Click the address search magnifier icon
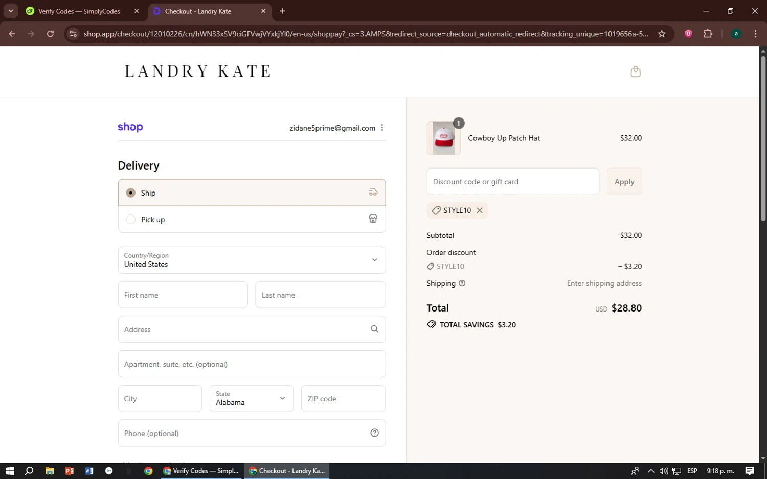Image resolution: width=767 pixels, height=479 pixels. coord(374,329)
